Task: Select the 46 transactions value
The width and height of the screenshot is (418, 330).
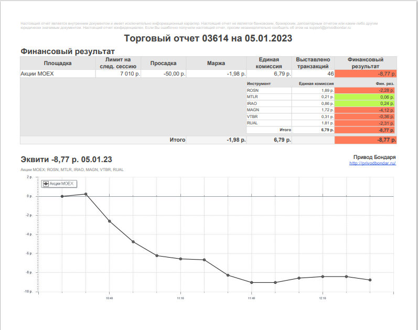Action: click(330, 73)
